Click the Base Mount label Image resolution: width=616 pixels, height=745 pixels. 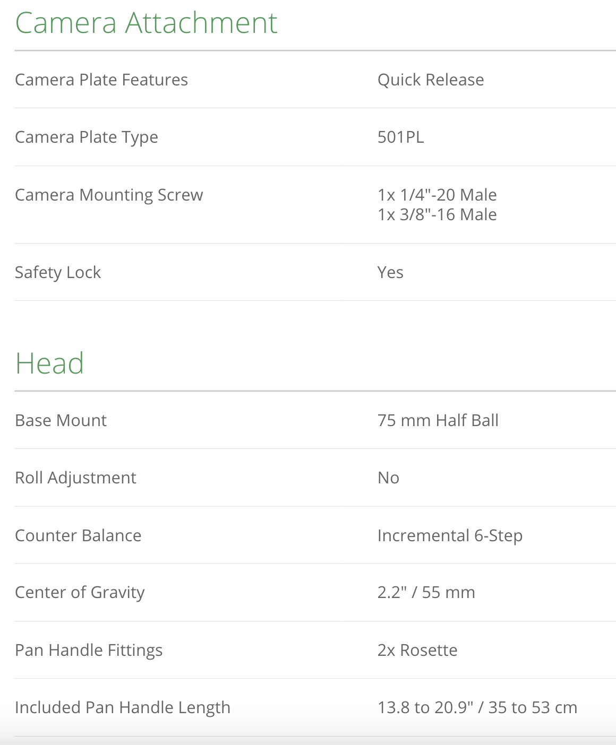(x=61, y=420)
